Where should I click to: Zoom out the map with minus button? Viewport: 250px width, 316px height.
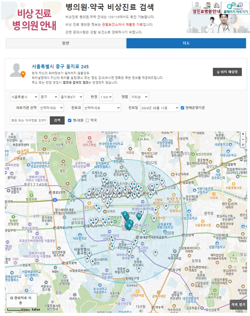(243, 139)
